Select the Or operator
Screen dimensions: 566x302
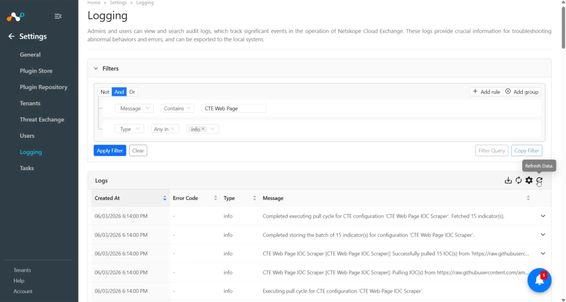[x=132, y=92]
